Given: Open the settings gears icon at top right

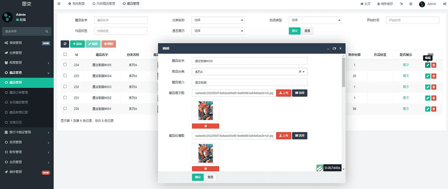Looking at the screenshot, I should click(x=444, y=4).
